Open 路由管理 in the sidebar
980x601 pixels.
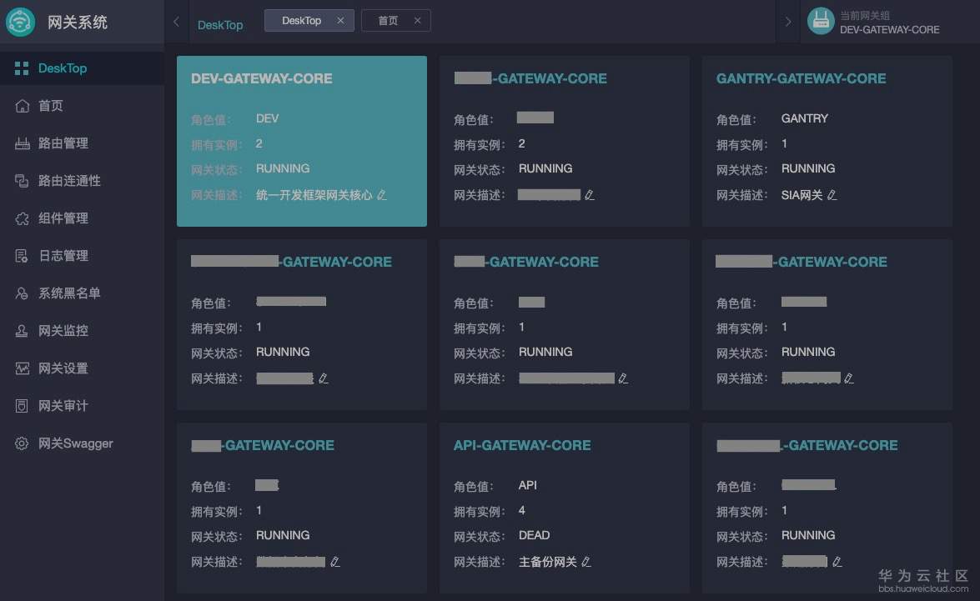[82, 143]
